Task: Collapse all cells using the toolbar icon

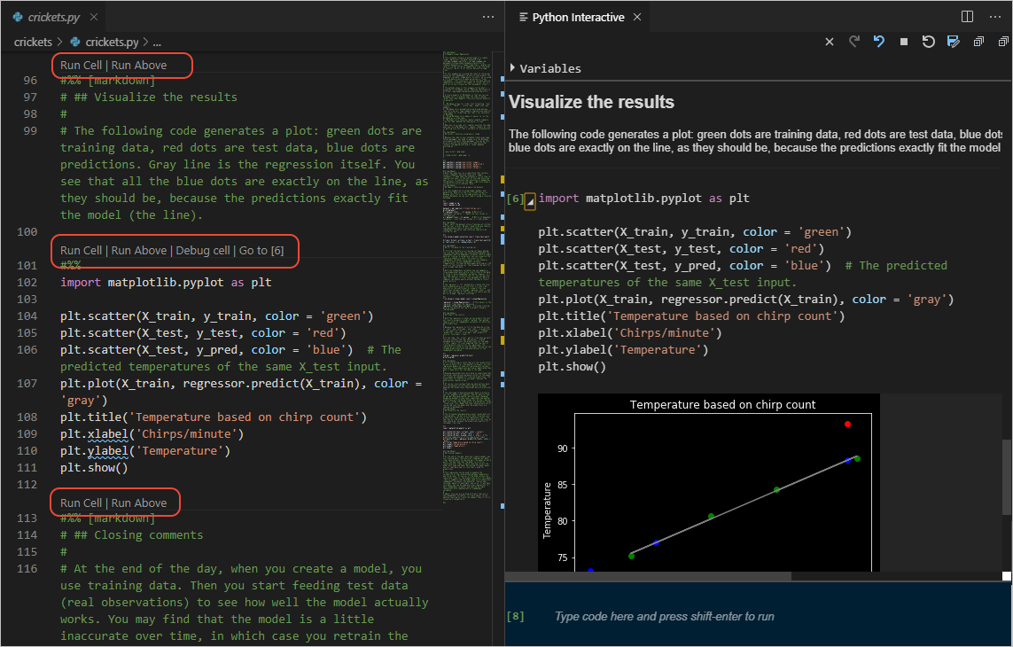Action: 1003,41
